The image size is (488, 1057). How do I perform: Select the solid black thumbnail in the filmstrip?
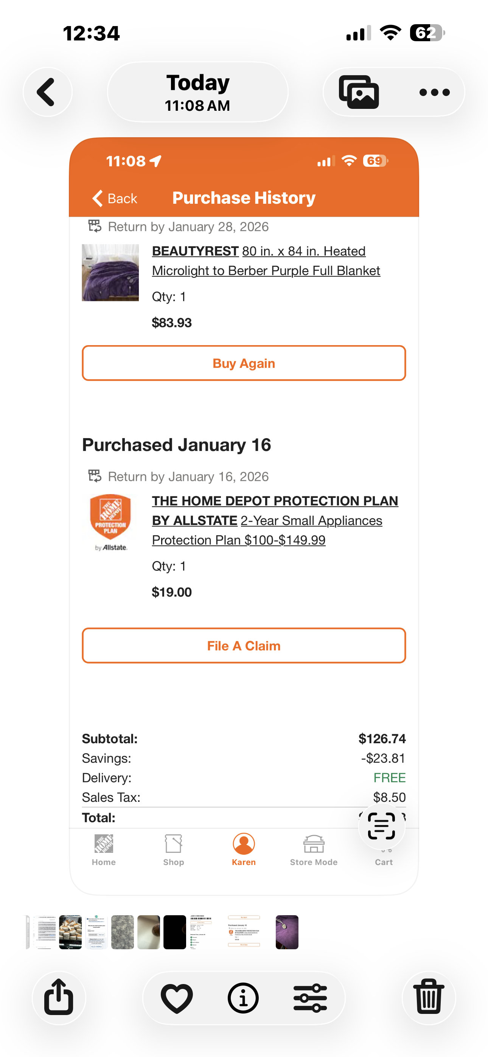pyautogui.click(x=174, y=932)
